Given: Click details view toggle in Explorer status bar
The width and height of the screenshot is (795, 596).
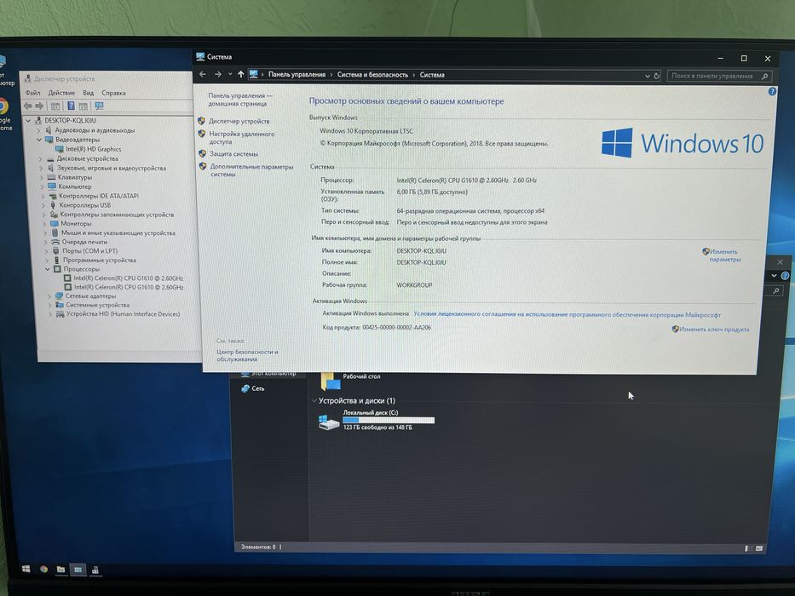Looking at the screenshot, I should (746, 547).
